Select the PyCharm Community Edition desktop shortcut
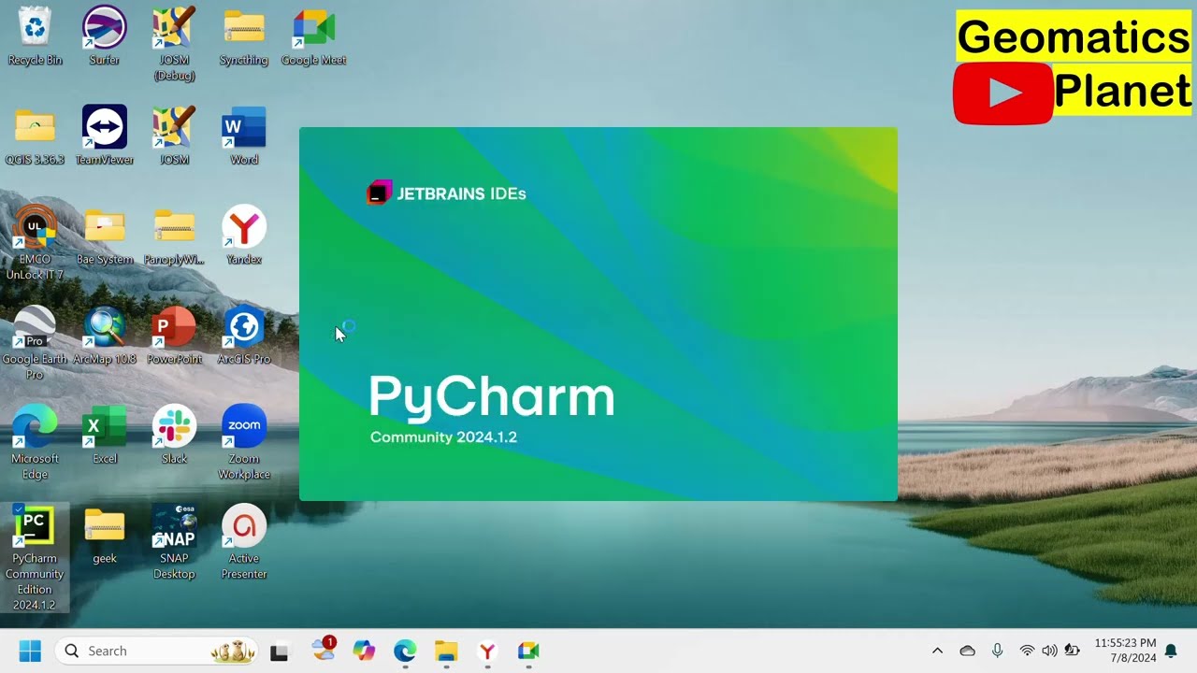 click(35, 558)
